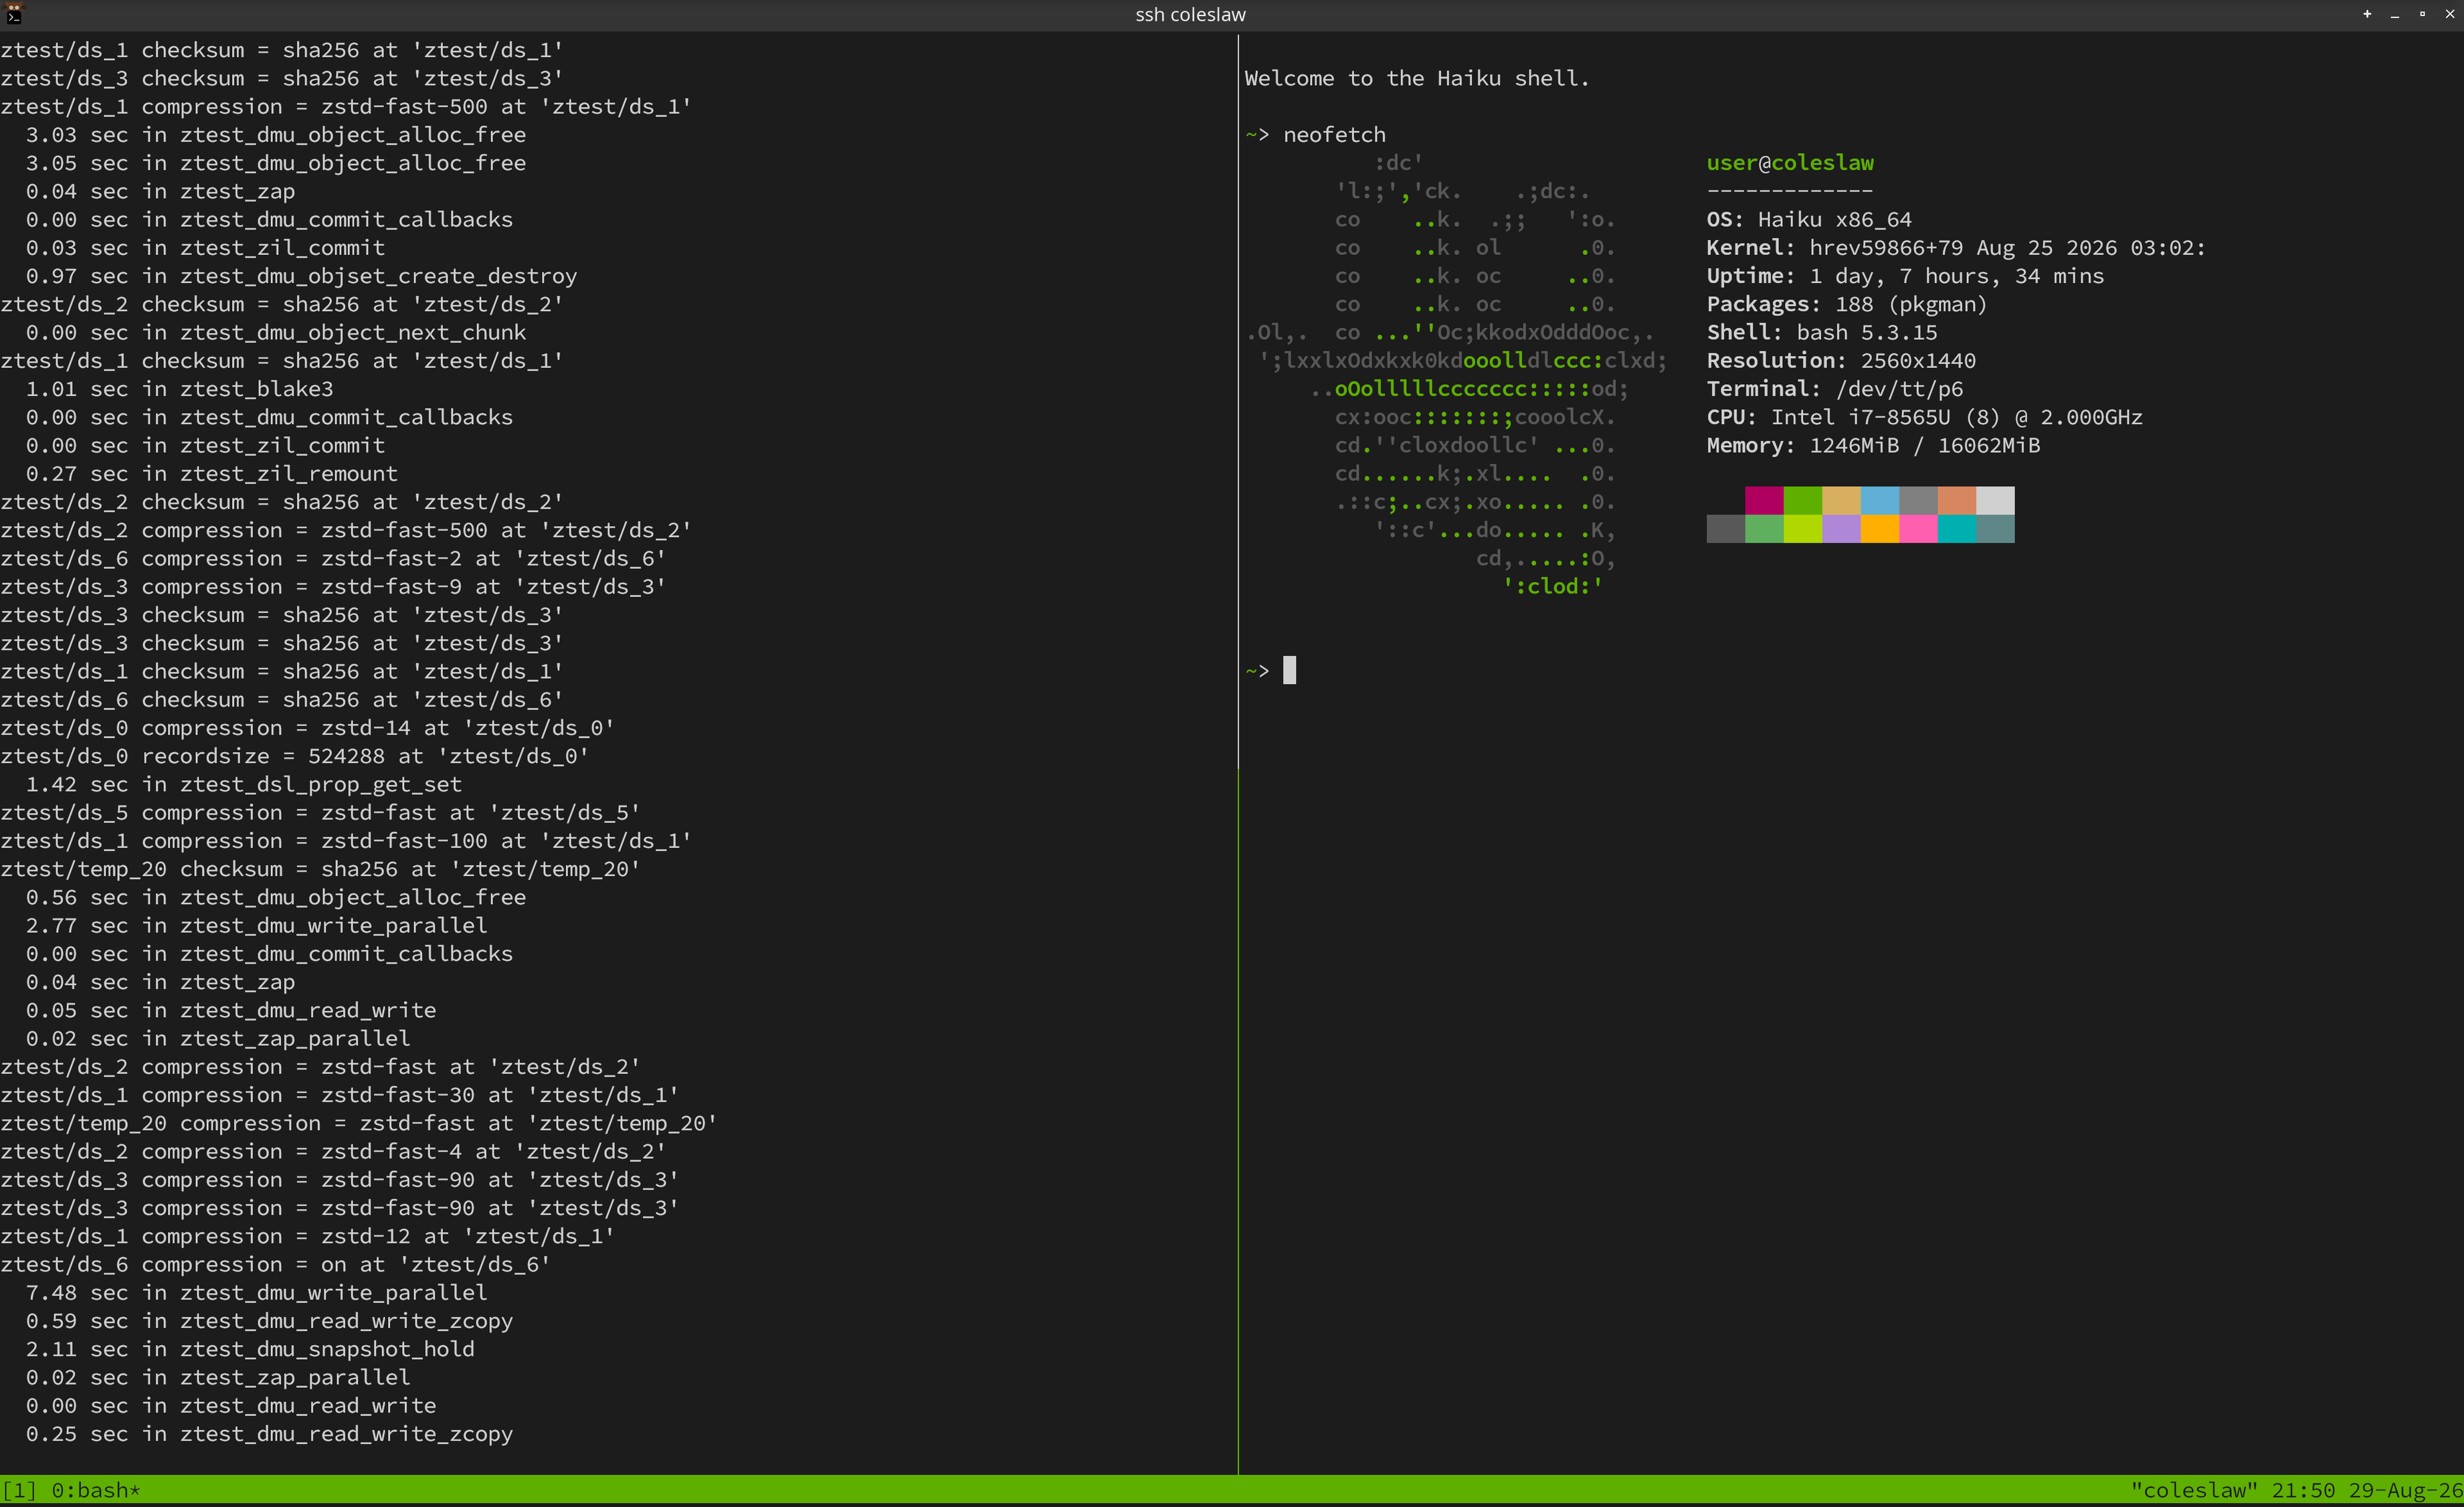Click '0.05 sec in ztest_dmu_read_write' line

(230, 1010)
